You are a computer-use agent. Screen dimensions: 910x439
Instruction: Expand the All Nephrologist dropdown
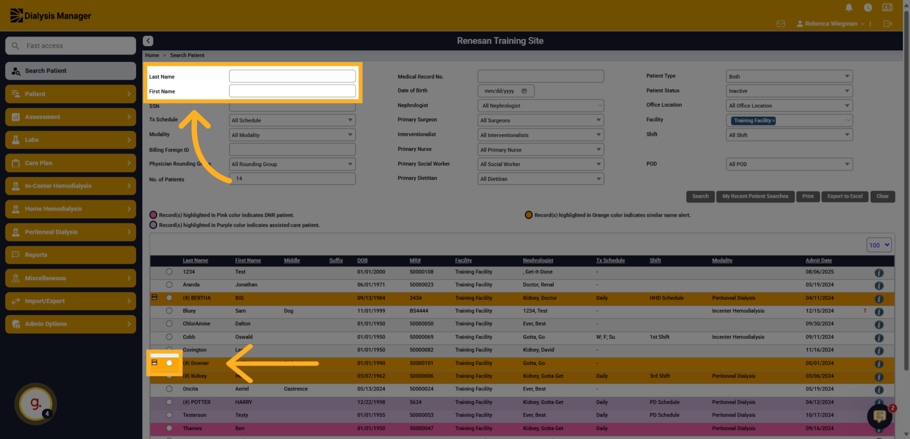click(541, 106)
